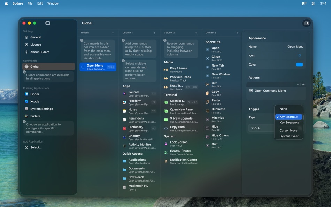Image resolution: width=331 pixels, height=207 pixels.
Task: Select the Cut shortcut scissors
Action: [x=223, y=84]
